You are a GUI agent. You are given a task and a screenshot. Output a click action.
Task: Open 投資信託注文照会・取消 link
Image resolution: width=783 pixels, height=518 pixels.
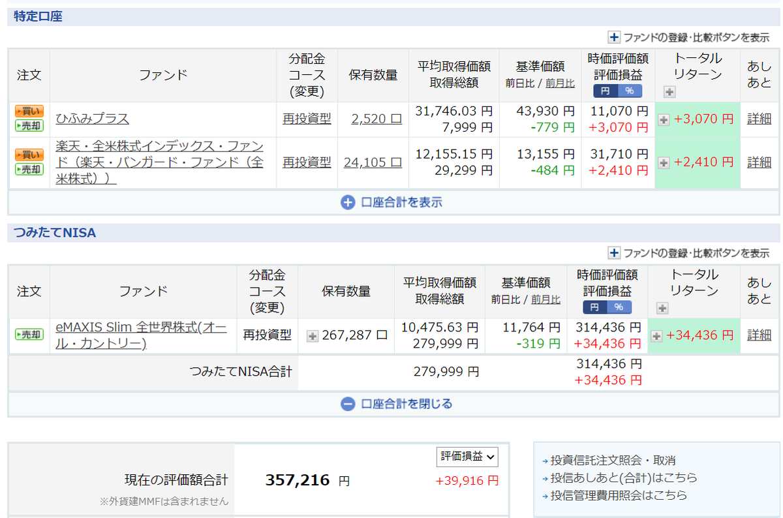(x=613, y=461)
